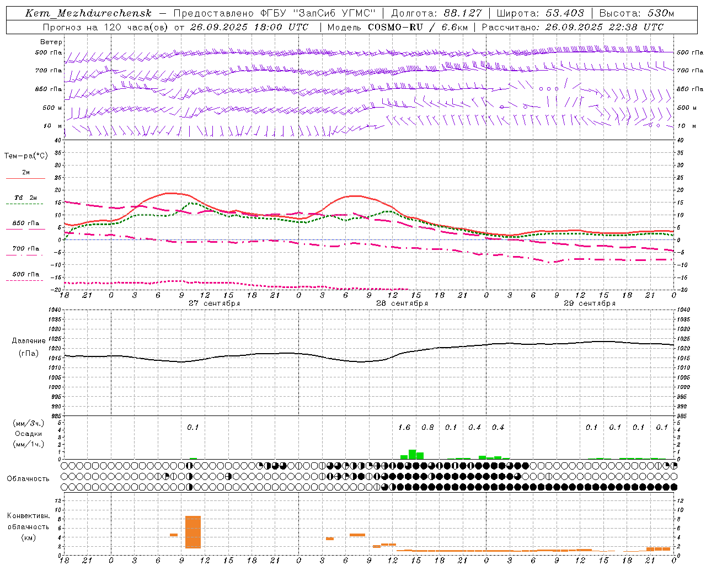Click the "Ветер" wind panel label
The image size is (706, 565).
click(51, 42)
